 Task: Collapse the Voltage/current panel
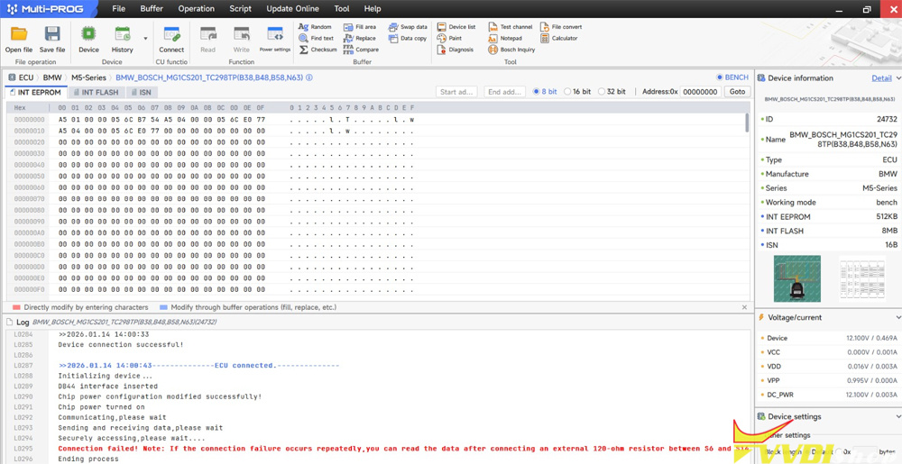pyautogui.click(x=897, y=317)
